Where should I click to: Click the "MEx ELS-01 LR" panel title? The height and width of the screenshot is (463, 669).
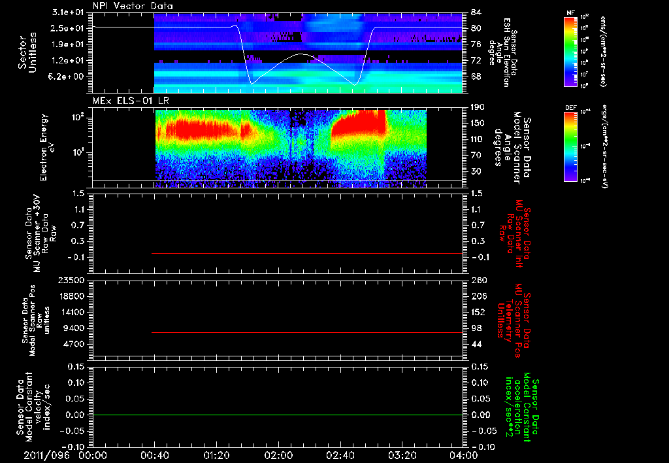click(131, 101)
